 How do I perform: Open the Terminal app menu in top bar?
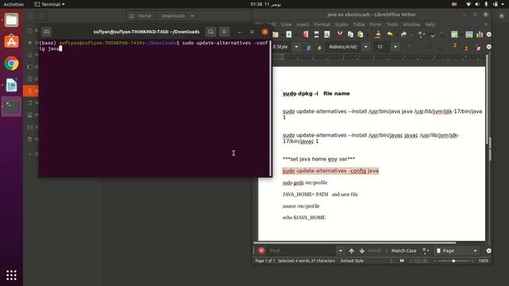[49, 4]
